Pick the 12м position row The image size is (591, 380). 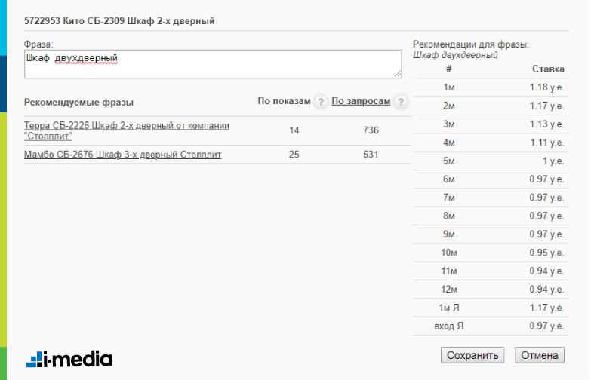coord(491,290)
